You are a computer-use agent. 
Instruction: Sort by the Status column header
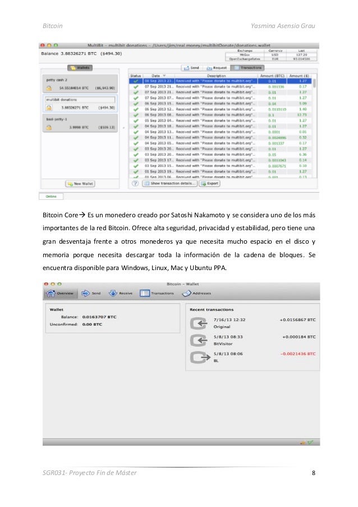click(135, 76)
